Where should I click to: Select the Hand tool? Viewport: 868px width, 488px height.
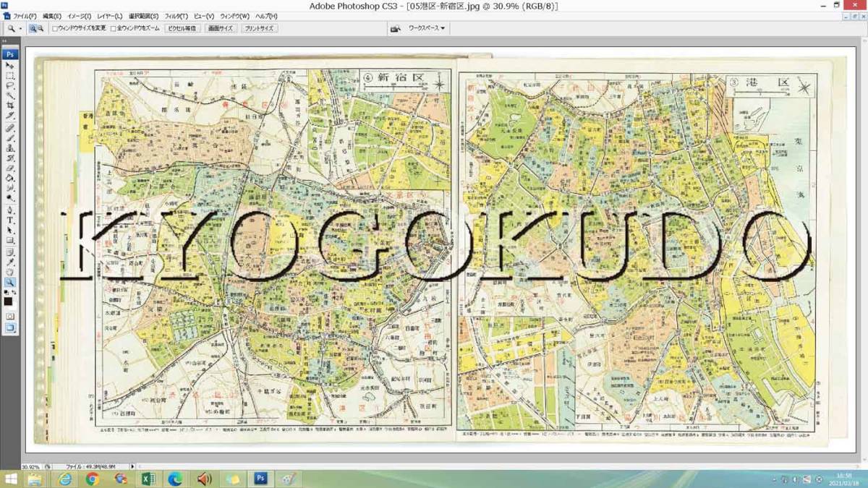tap(10, 271)
